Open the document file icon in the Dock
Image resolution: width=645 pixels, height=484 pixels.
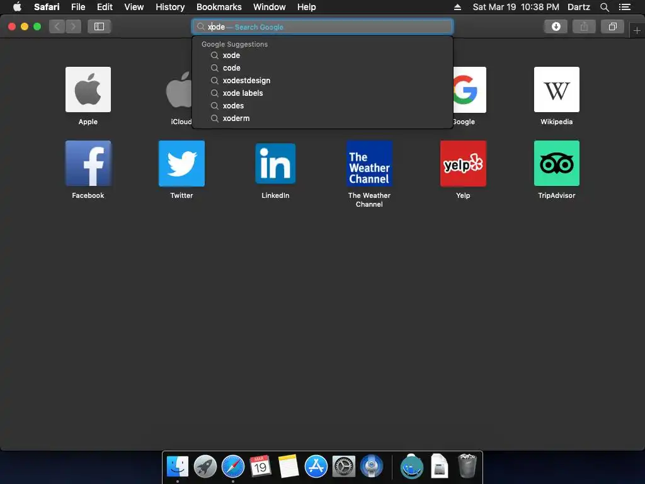[x=439, y=466]
